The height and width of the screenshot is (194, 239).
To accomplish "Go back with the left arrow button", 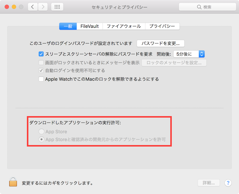I will (33, 7).
